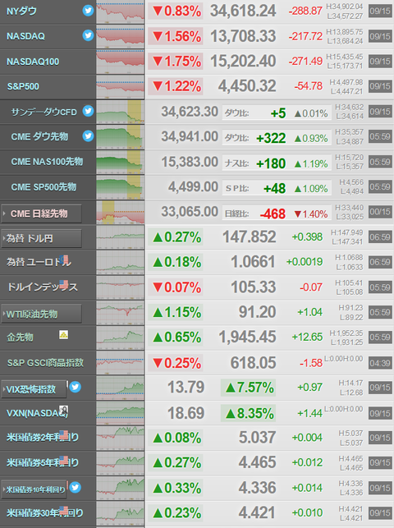Select the NYダウ price 34,618.24
This screenshot has width=394, height=528.
click(243, 11)
